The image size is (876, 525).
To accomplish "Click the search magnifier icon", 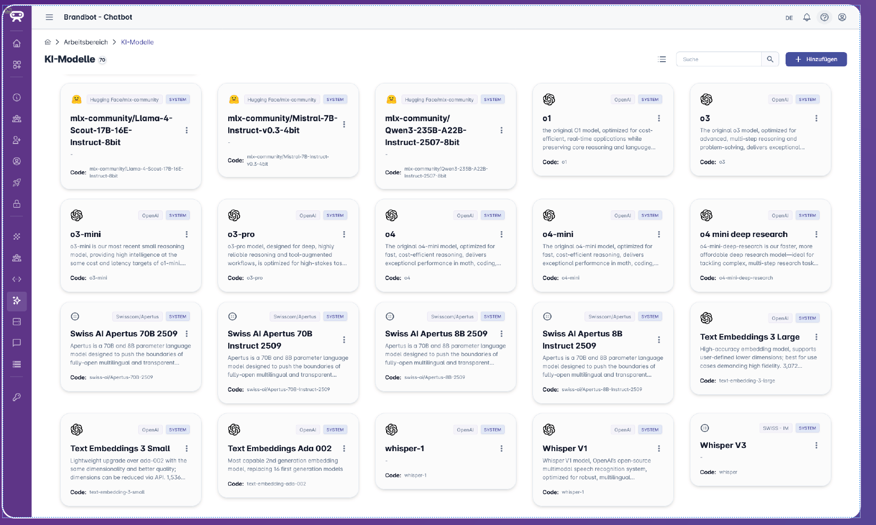I will click(x=770, y=60).
